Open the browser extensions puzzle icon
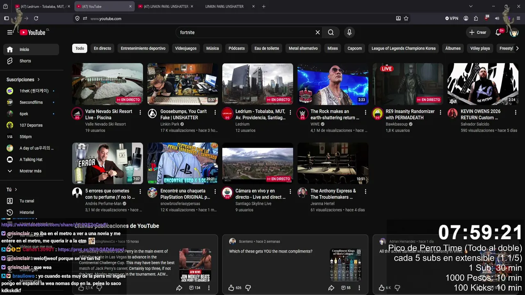Viewport: 525px width, 295px height. [x=476, y=18]
